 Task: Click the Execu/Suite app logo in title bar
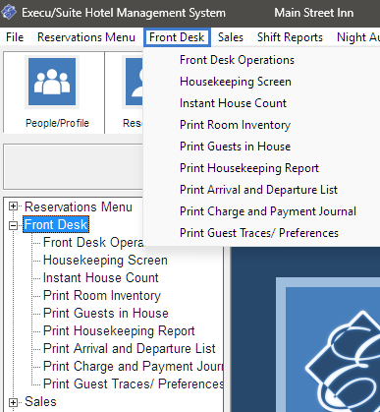pyautogui.click(x=9, y=12)
